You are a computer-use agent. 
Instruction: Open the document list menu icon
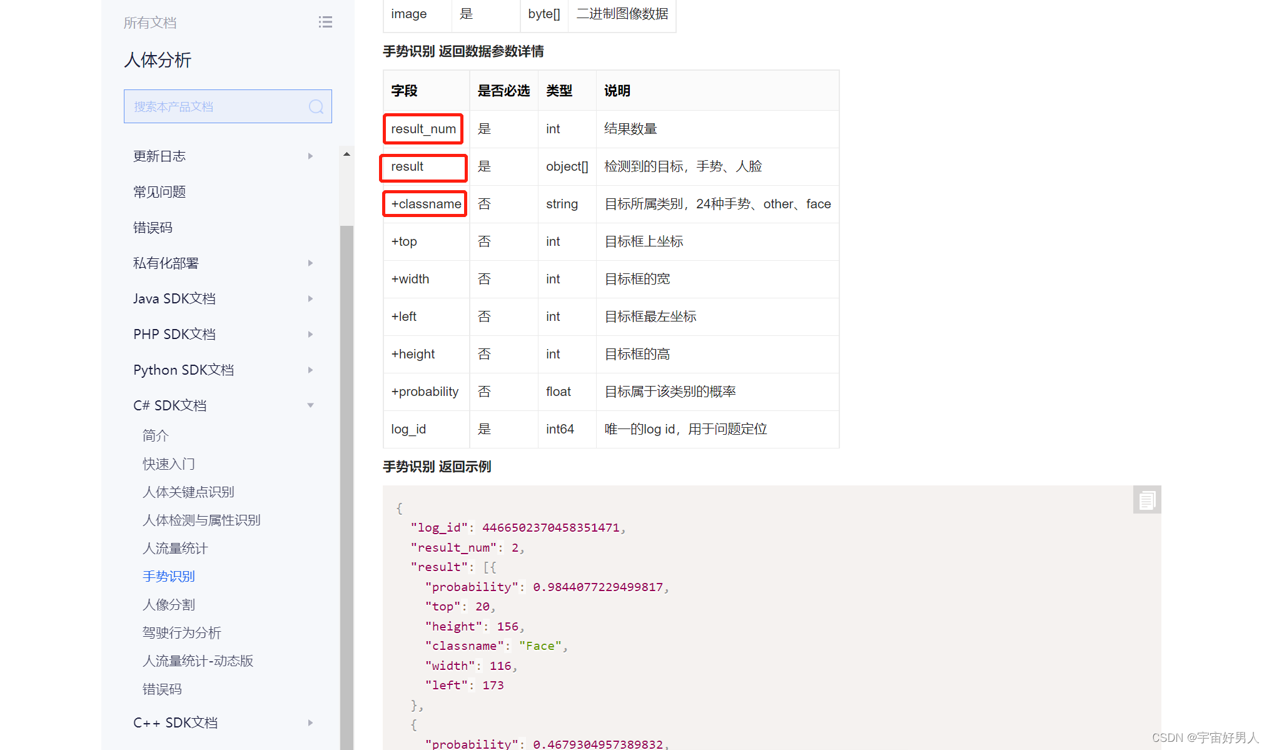tap(325, 23)
